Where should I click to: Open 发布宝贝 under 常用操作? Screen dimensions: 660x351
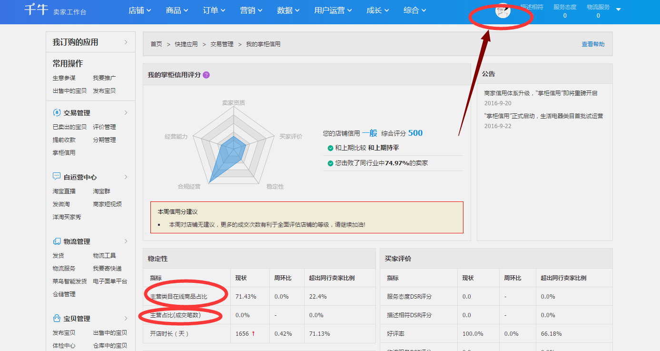(104, 90)
